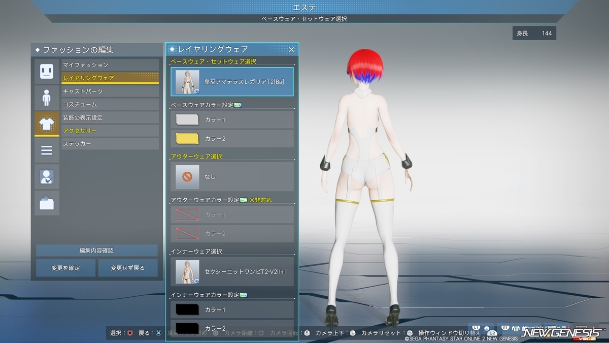This screenshot has width=609, height=343.
Task: Click the カメラリセット stick icon in footer
Action: pyautogui.click(x=411, y=333)
